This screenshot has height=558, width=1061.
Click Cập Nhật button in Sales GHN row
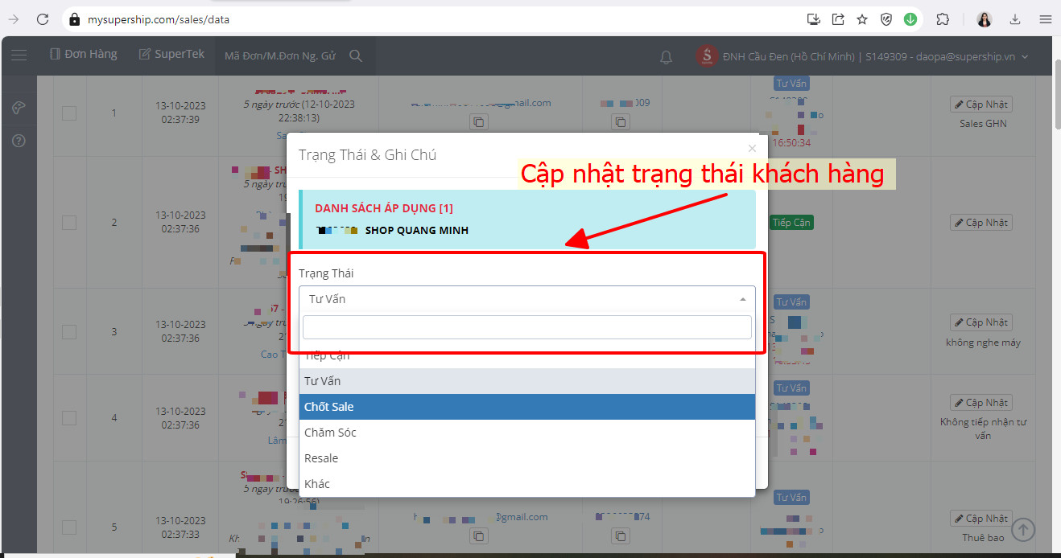click(x=980, y=105)
